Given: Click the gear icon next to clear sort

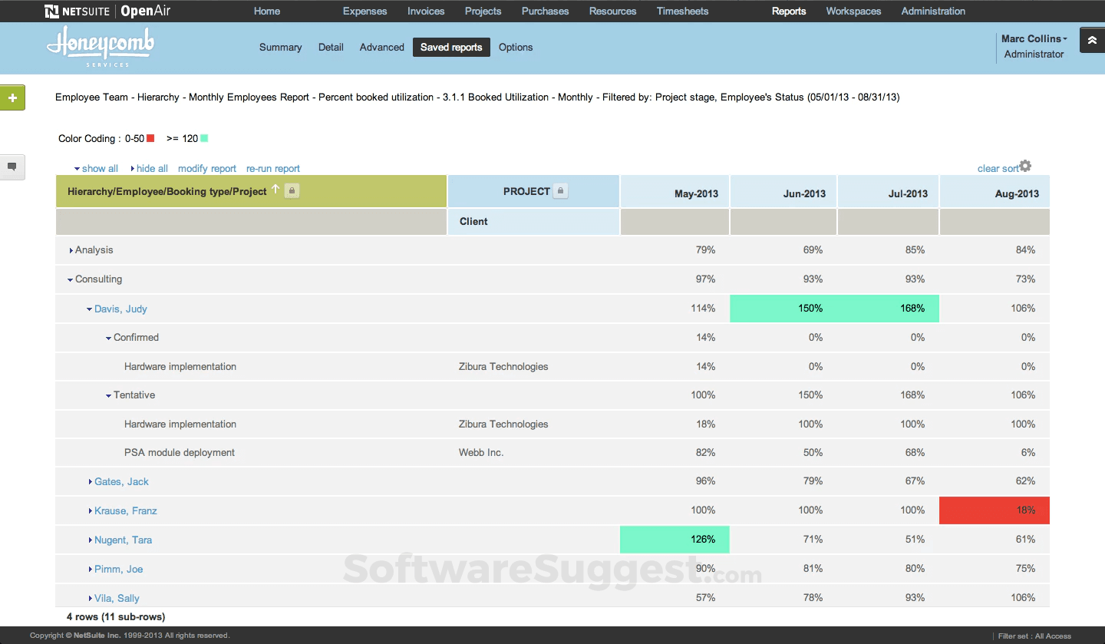Looking at the screenshot, I should tap(1026, 166).
